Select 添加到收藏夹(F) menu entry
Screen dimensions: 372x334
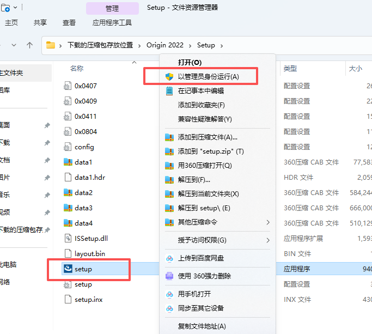217,105
